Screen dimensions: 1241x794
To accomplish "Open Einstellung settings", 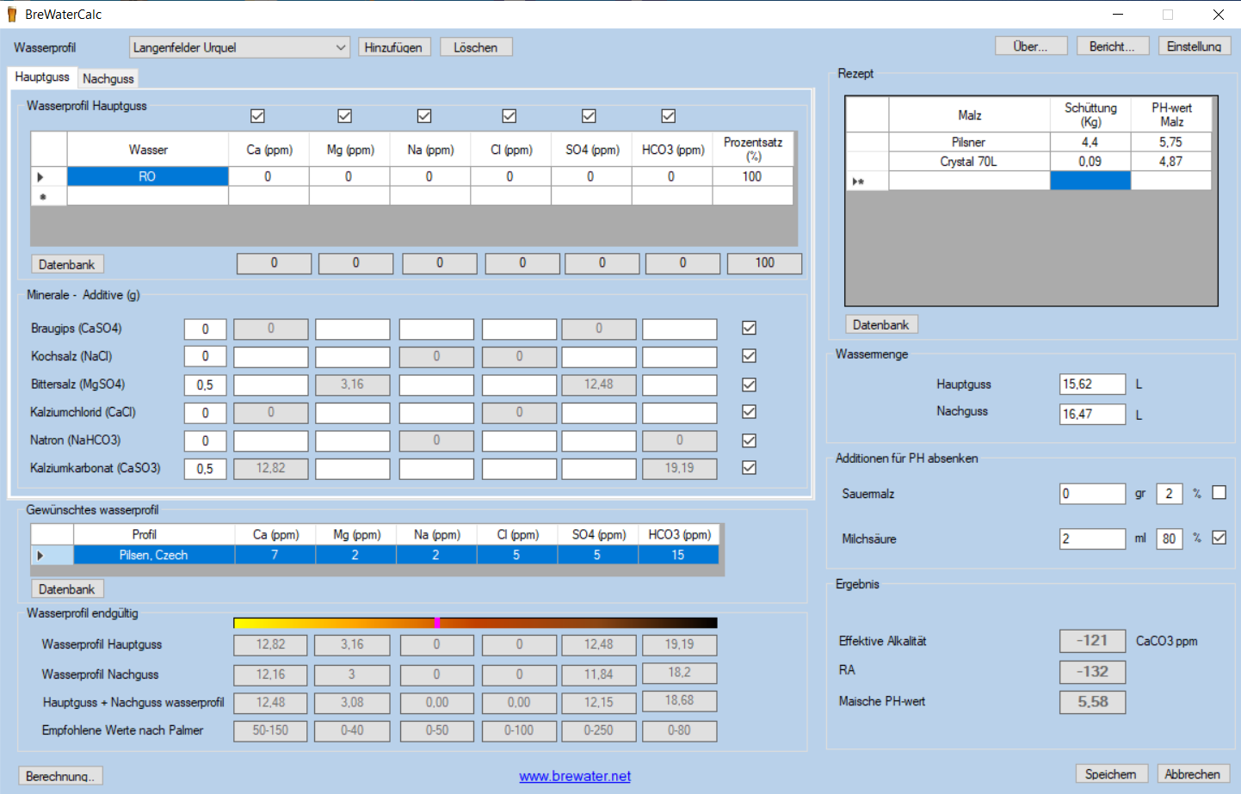I will [1194, 46].
